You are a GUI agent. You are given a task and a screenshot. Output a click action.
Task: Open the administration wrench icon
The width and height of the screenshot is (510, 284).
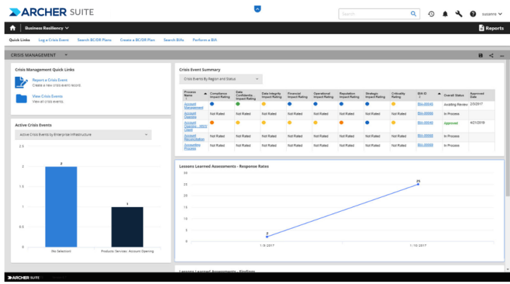pos(458,13)
